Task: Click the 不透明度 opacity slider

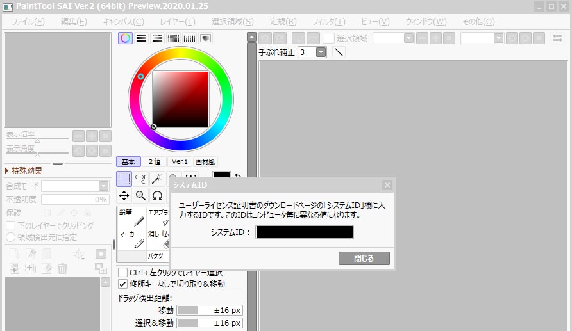Action: 75,200
